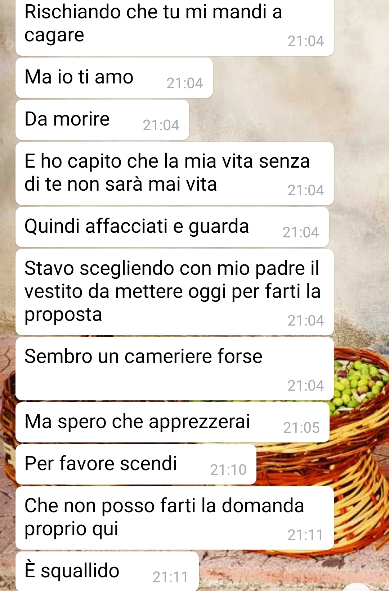Tap the 'Quindi affacciati e guarda' bubble
Image resolution: width=389 pixels, height=591 pixels.
pos(172,227)
